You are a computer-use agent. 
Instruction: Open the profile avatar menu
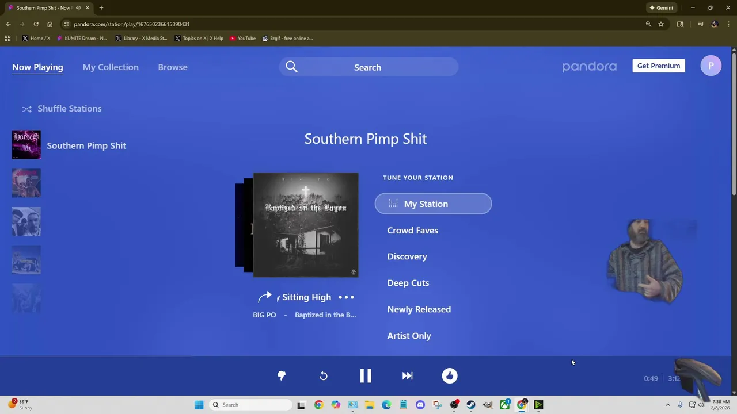click(711, 66)
